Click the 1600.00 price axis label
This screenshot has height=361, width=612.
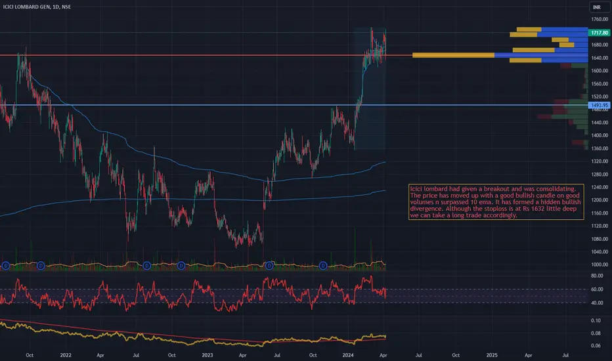pyautogui.click(x=600, y=71)
